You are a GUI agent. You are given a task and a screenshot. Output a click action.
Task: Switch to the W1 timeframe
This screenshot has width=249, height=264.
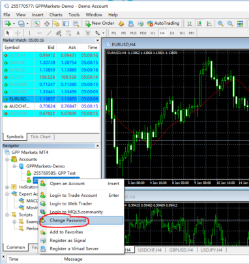(182, 33)
